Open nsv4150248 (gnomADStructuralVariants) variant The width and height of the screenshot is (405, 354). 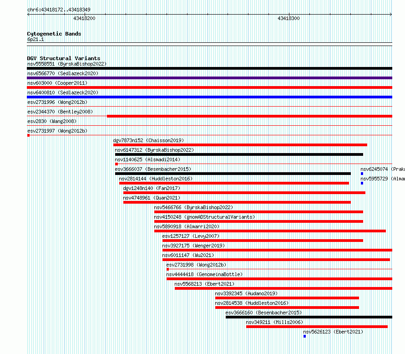pos(204,217)
